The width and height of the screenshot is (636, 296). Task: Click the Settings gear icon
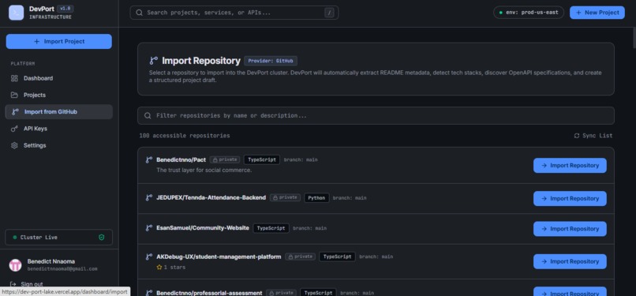[15, 145]
